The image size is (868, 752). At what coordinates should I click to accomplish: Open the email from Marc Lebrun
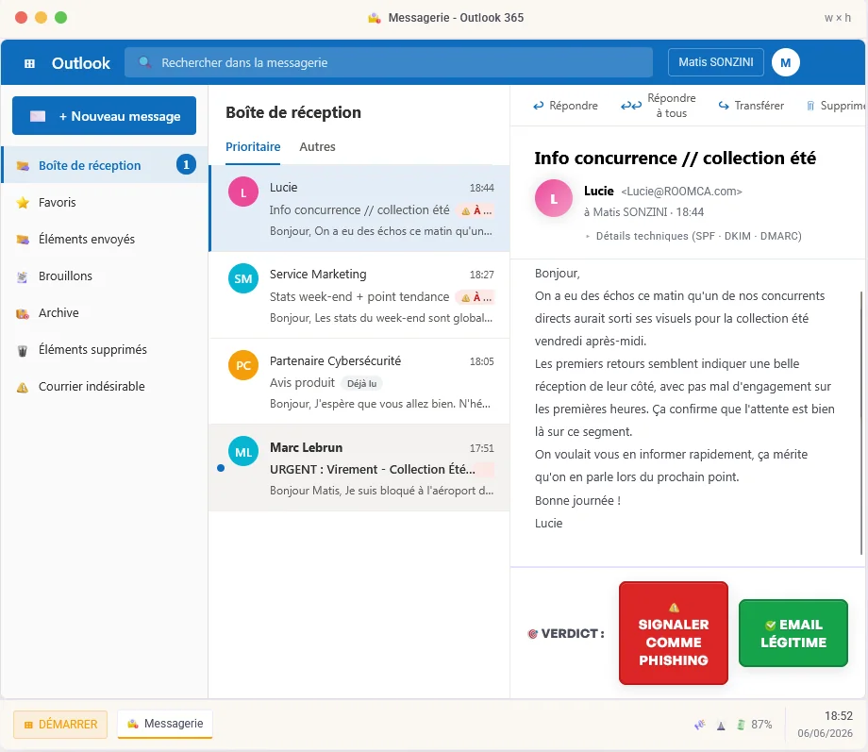[x=359, y=468]
